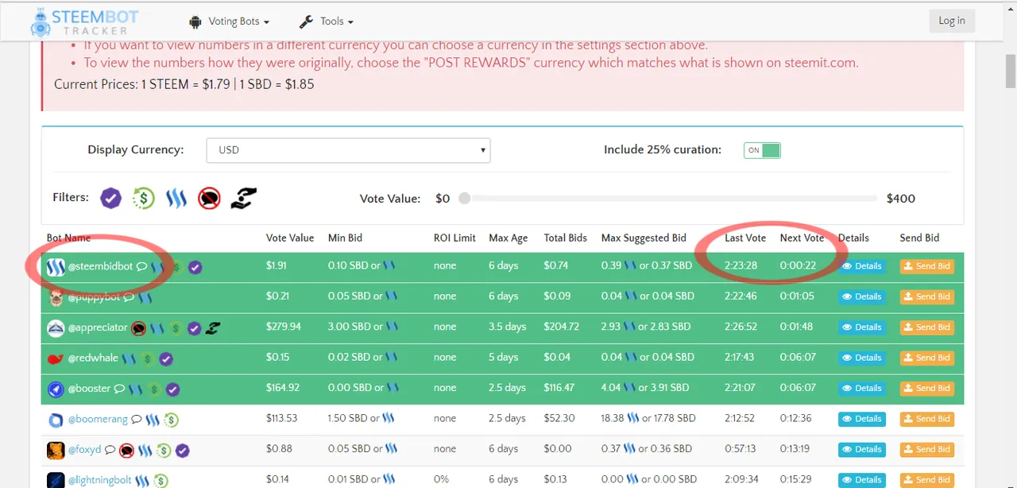Click the speech bubble icon beside puppybot
Screen dimensions: 1017x488
coord(129,298)
